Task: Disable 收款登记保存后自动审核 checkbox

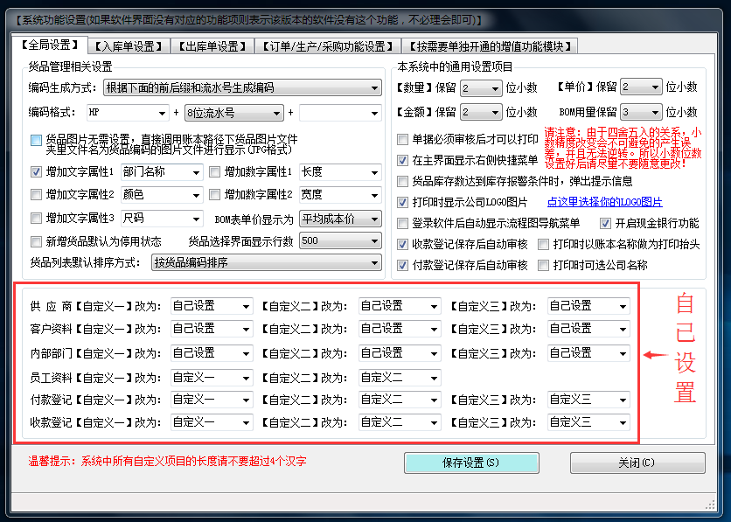Action: pyautogui.click(x=403, y=244)
